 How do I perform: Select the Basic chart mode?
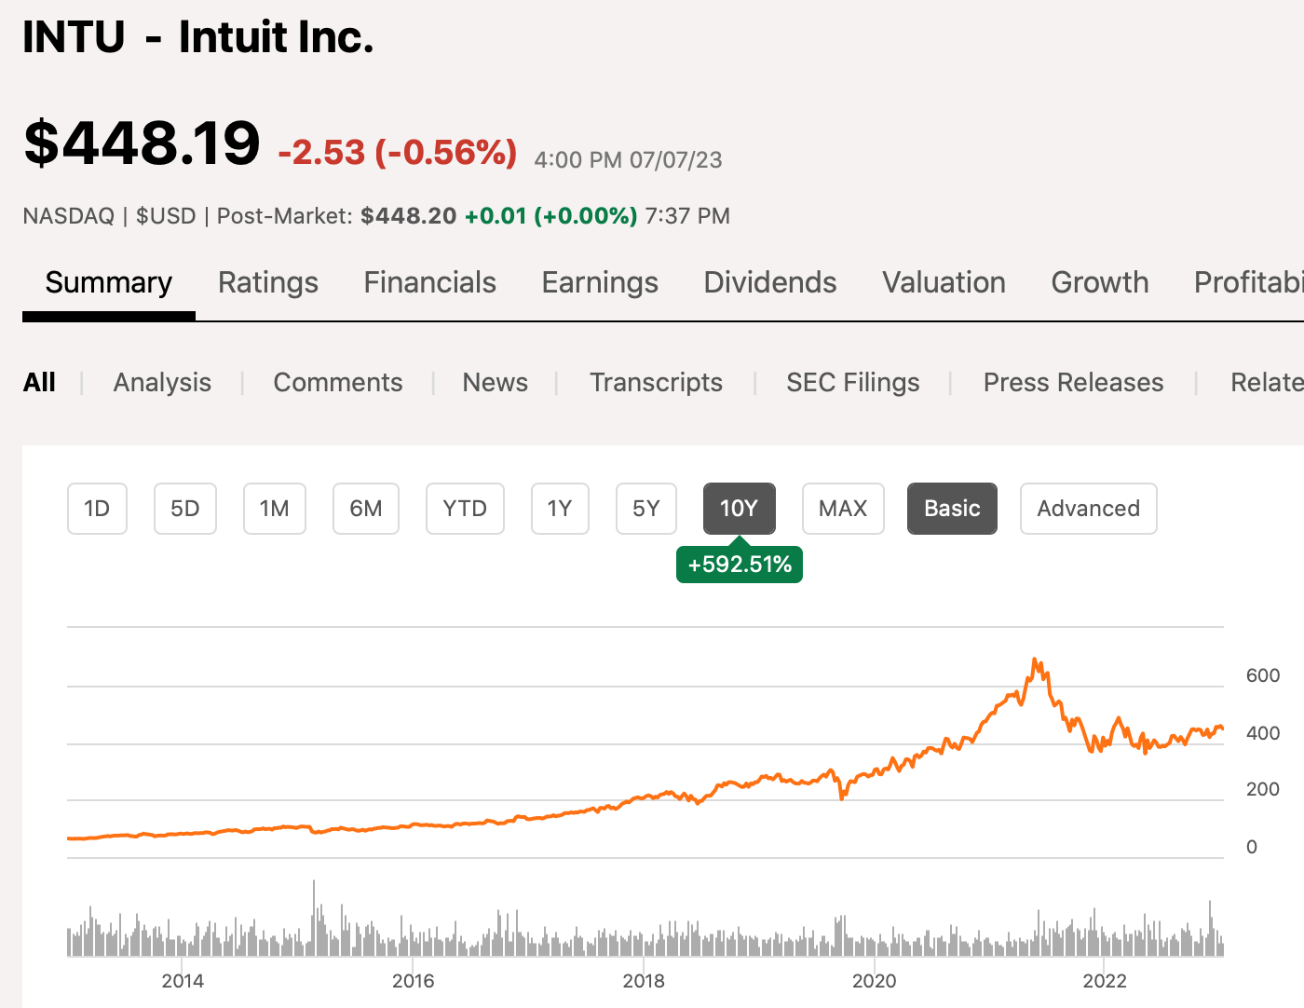tap(951, 509)
